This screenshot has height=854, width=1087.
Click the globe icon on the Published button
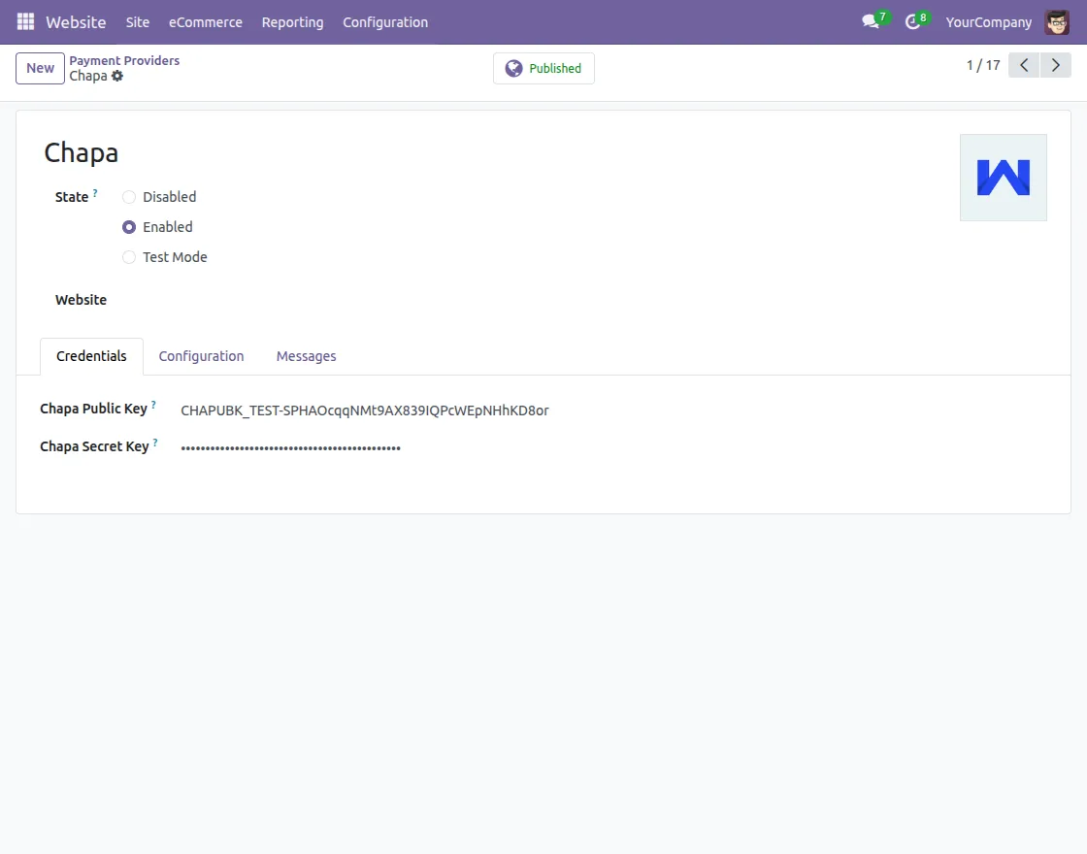[513, 68]
